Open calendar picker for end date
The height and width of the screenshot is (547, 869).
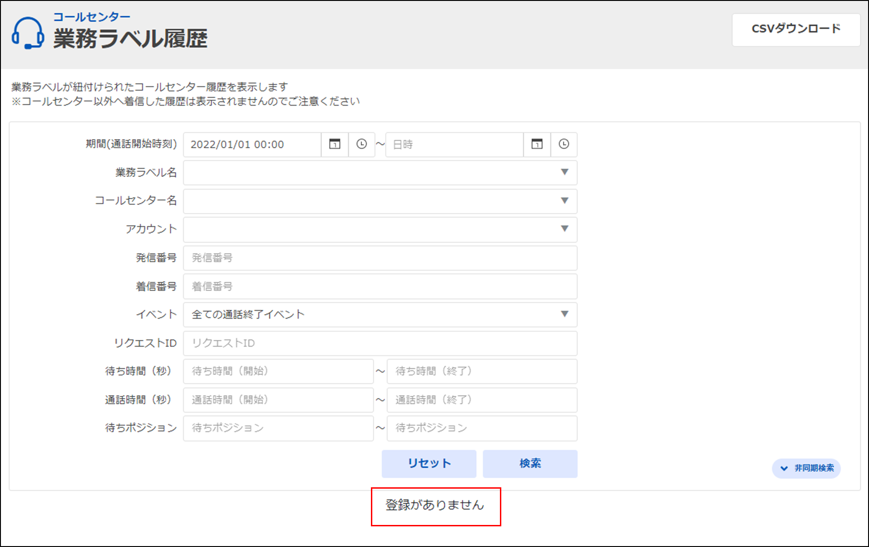(x=537, y=145)
